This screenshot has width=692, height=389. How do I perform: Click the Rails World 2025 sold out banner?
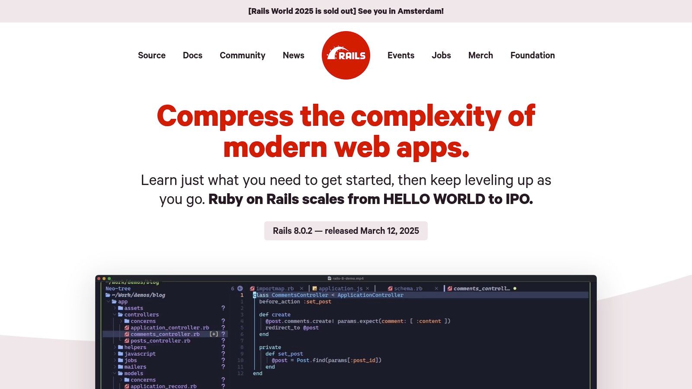(346, 11)
